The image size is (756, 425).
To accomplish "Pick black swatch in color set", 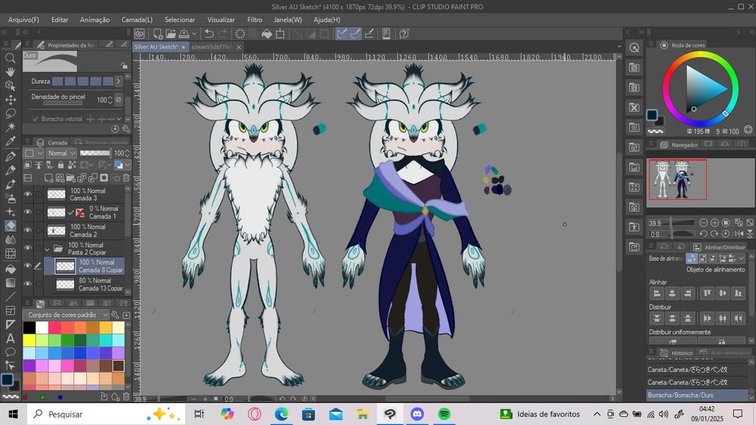I will (29, 327).
